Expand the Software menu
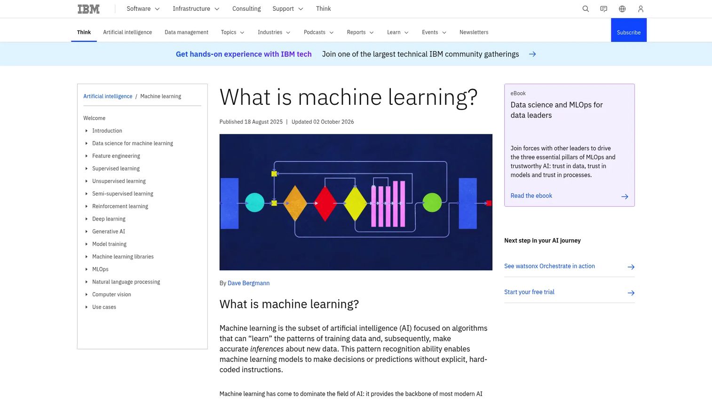Image resolution: width=712 pixels, height=400 pixels. click(x=143, y=8)
